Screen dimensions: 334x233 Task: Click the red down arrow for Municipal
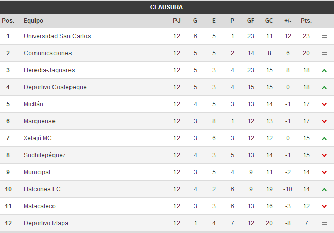[324, 172]
